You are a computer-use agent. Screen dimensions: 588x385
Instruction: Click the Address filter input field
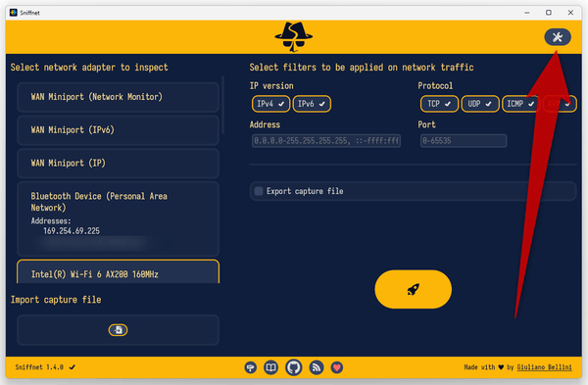point(326,141)
